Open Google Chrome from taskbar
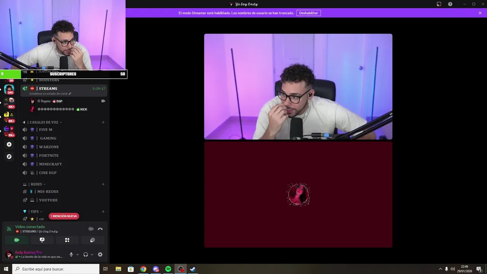Image resolution: width=487 pixels, height=274 pixels. (143, 269)
